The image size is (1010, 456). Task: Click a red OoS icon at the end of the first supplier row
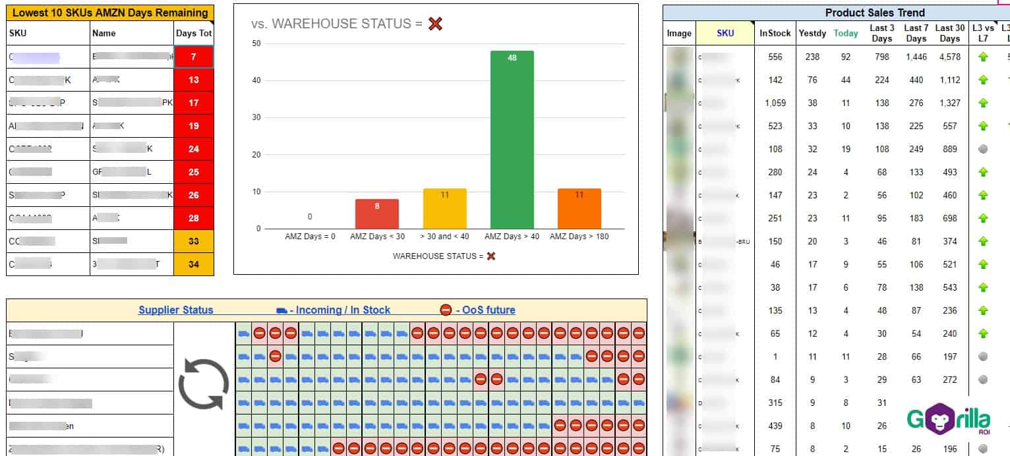tap(639, 333)
